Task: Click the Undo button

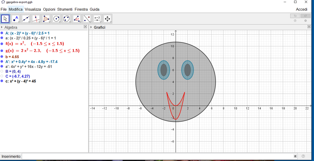Action: tap(295, 16)
